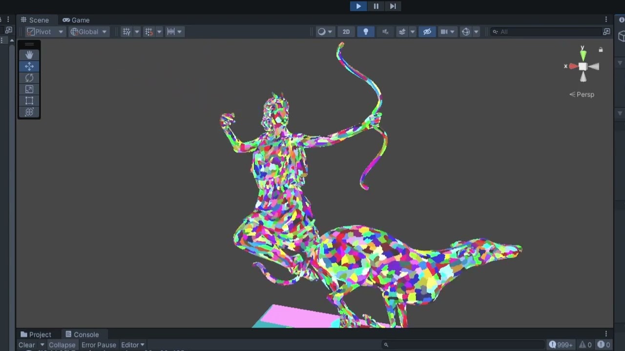Viewport: 625px width, 351px height.
Task: Toggle scene effects icon
Action: [402, 32]
